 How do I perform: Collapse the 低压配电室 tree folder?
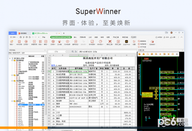coord(12,81)
